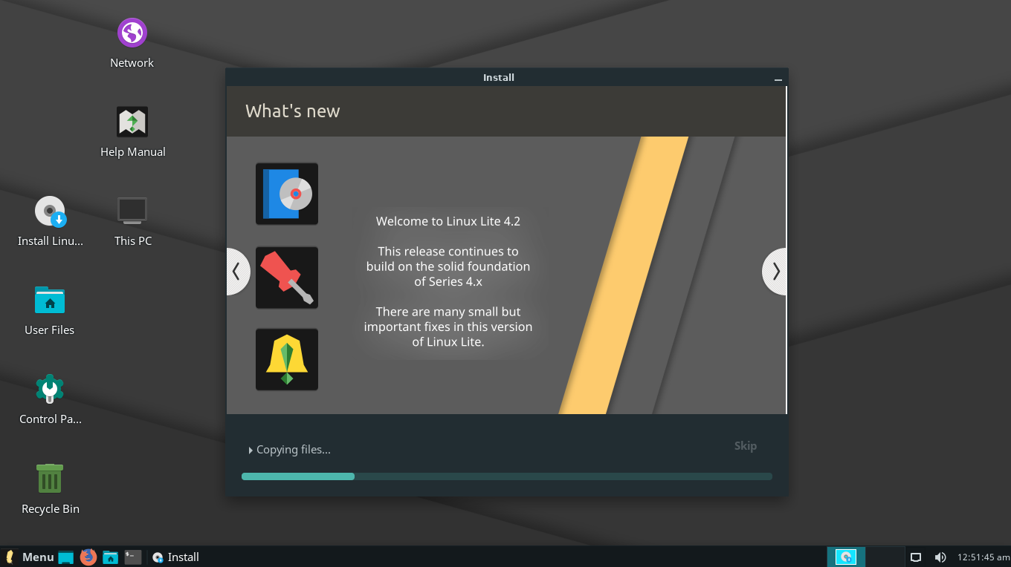Go to next slide with right chevron
Viewport: 1011px width, 567px height.
pyautogui.click(x=775, y=272)
